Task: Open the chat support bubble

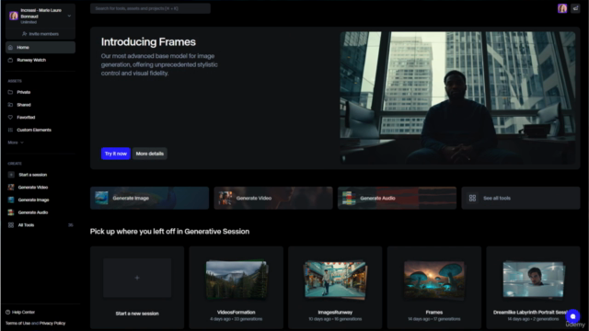Action: 572,316
